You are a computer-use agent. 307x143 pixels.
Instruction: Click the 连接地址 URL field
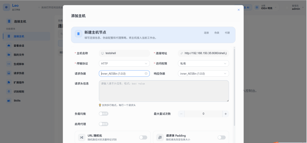(204, 53)
